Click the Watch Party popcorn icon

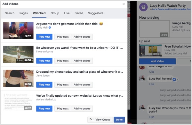[143, 7]
